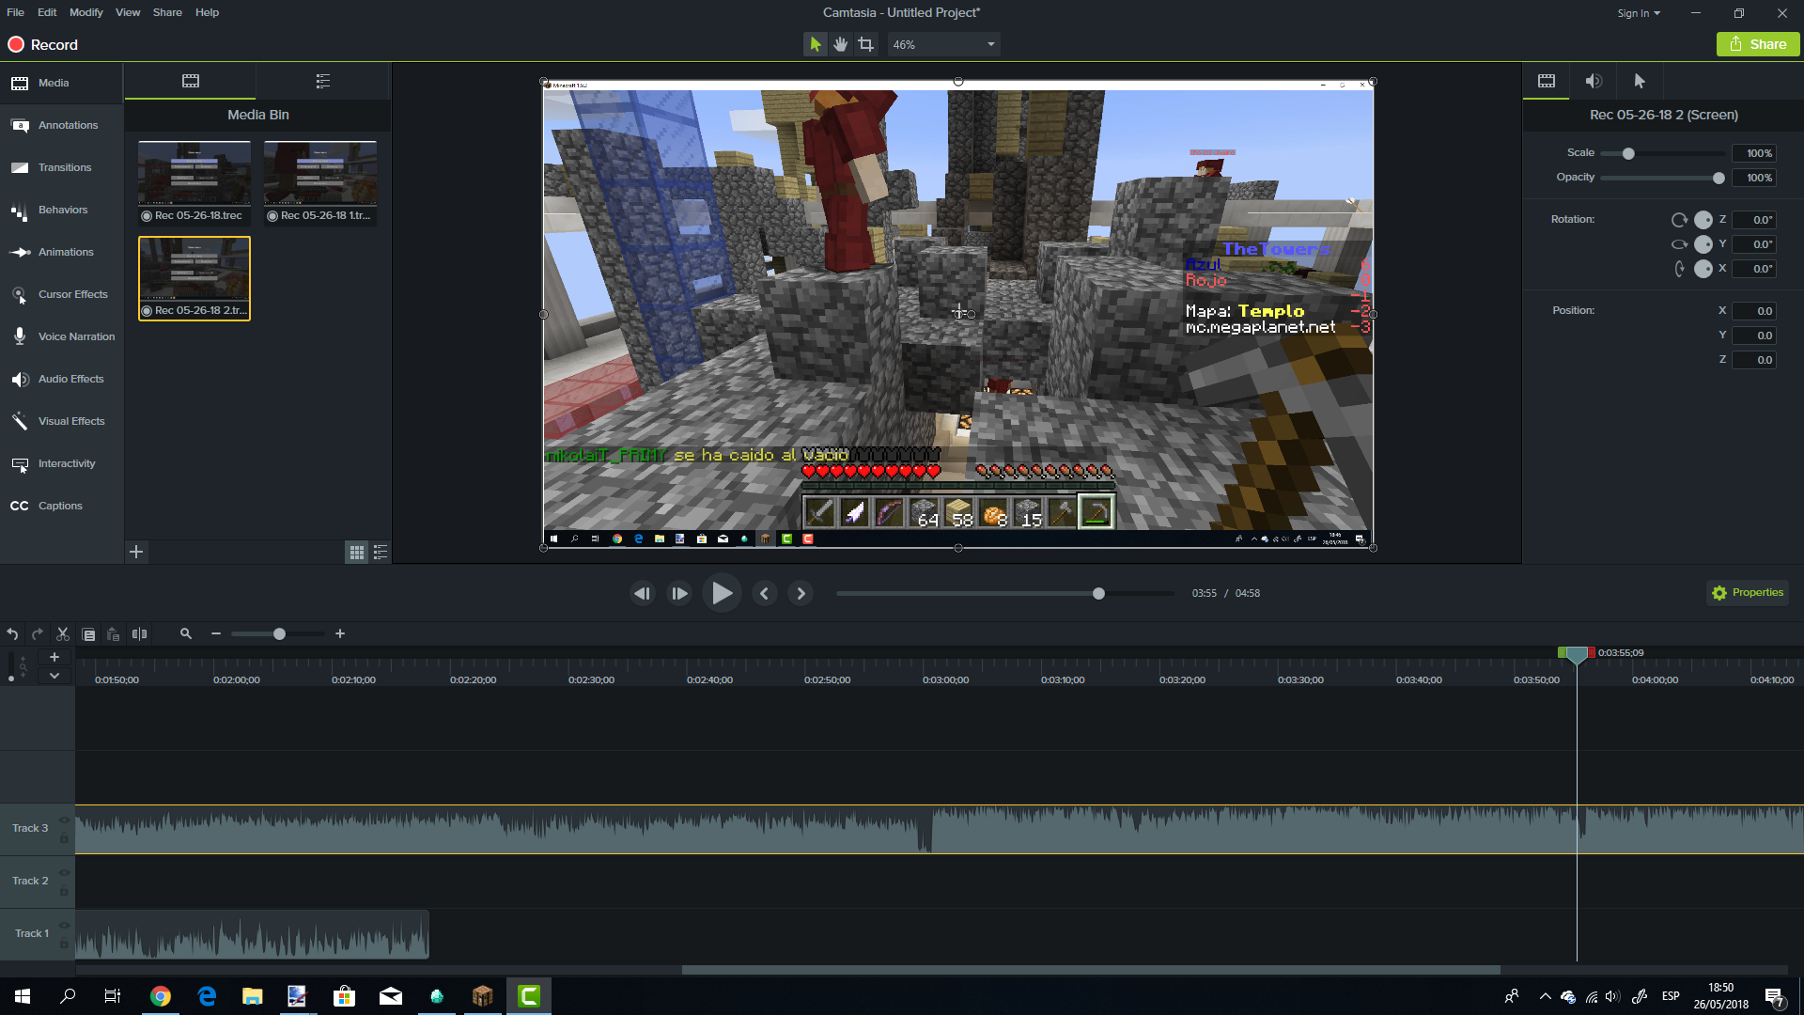
Task: Select the Pan hand tool
Action: [x=841, y=44]
